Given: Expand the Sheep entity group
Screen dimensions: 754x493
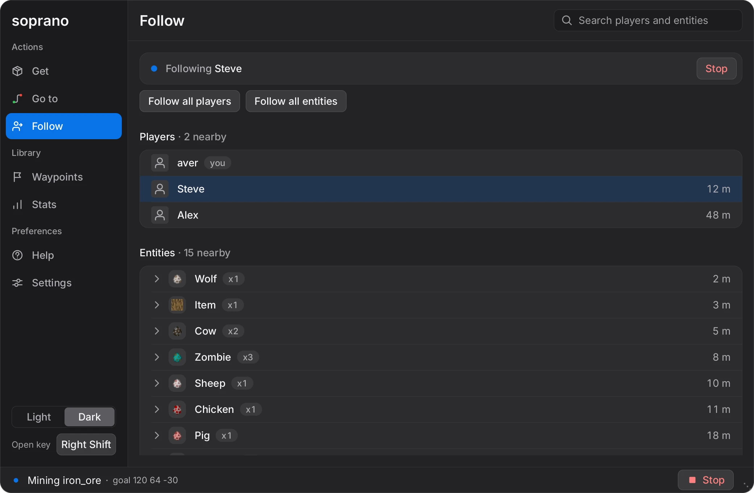Looking at the screenshot, I should click(157, 383).
